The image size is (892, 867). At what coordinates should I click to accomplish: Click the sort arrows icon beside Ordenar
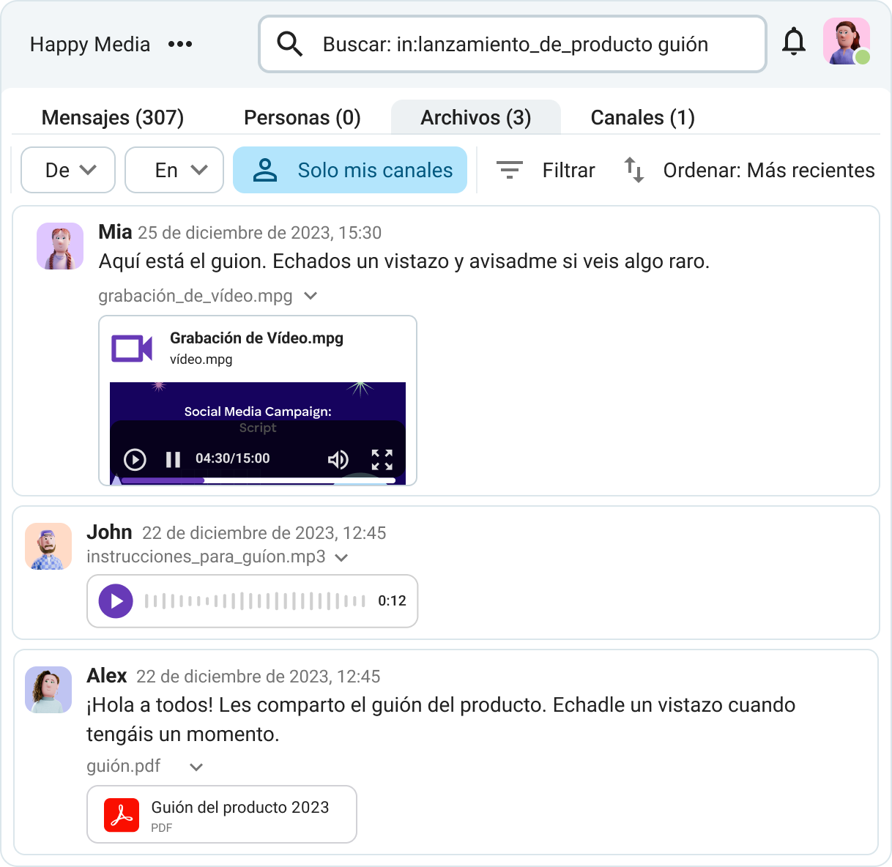634,170
